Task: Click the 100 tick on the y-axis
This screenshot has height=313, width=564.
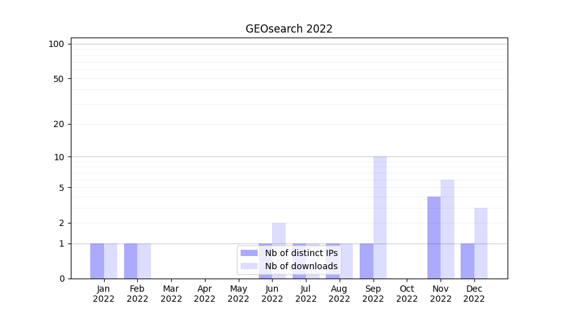Action: pos(56,44)
